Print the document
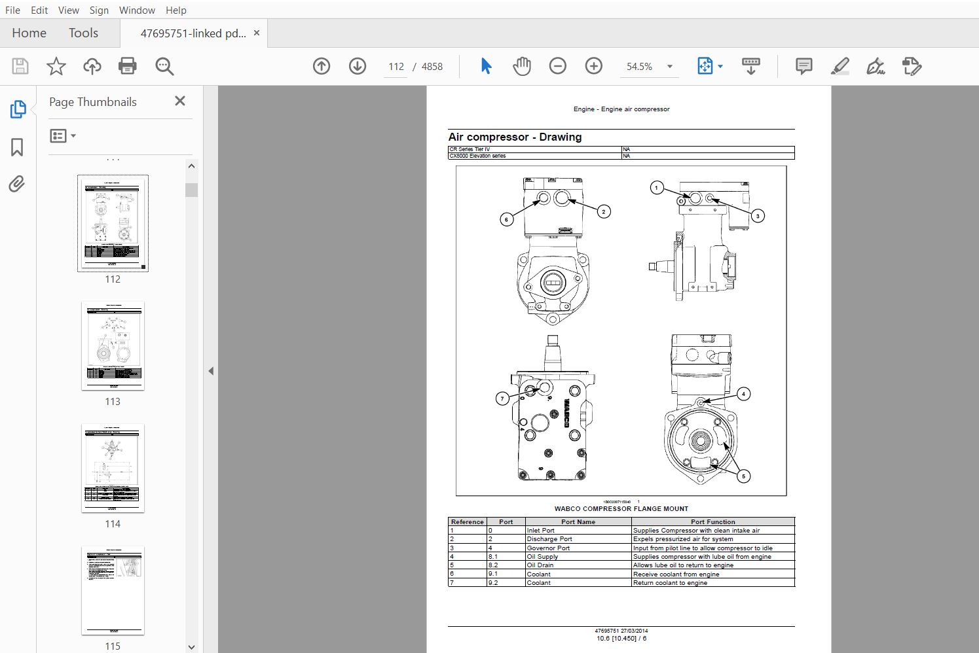The image size is (979, 653). point(128,66)
